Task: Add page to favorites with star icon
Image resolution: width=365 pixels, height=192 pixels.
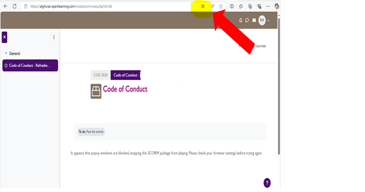Action: point(221,6)
